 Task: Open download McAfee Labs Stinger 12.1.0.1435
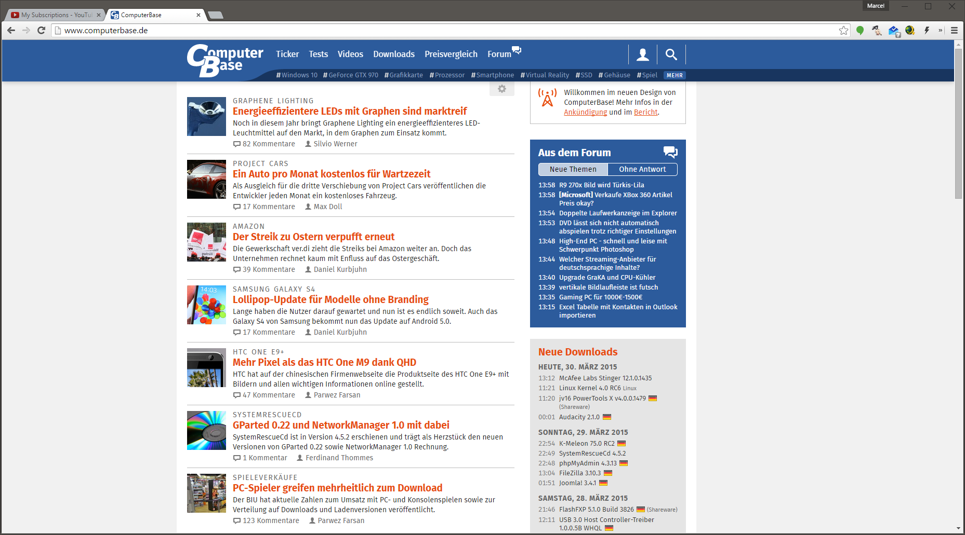click(605, 378)
